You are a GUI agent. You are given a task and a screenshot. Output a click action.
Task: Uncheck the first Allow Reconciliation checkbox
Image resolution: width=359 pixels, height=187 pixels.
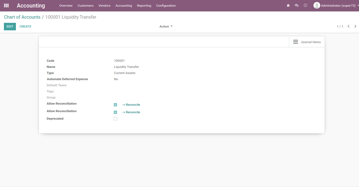point(115,105)
